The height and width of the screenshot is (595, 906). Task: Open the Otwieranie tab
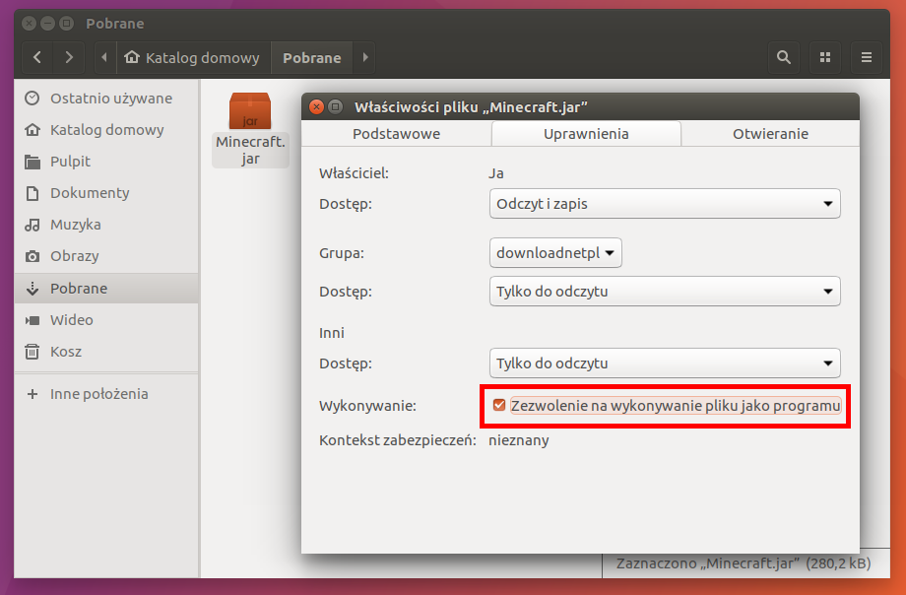[770, 134]
